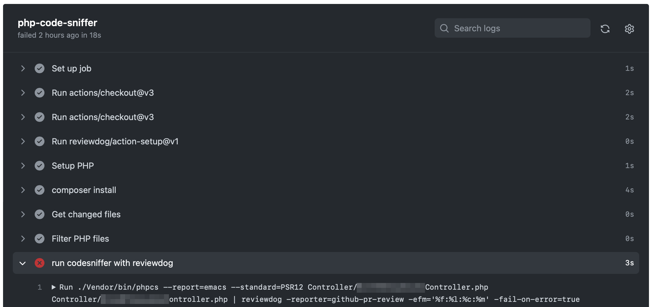Click line number 1 in the log output
The width and height of the screenshot is (652, 307).
point(40,287)
